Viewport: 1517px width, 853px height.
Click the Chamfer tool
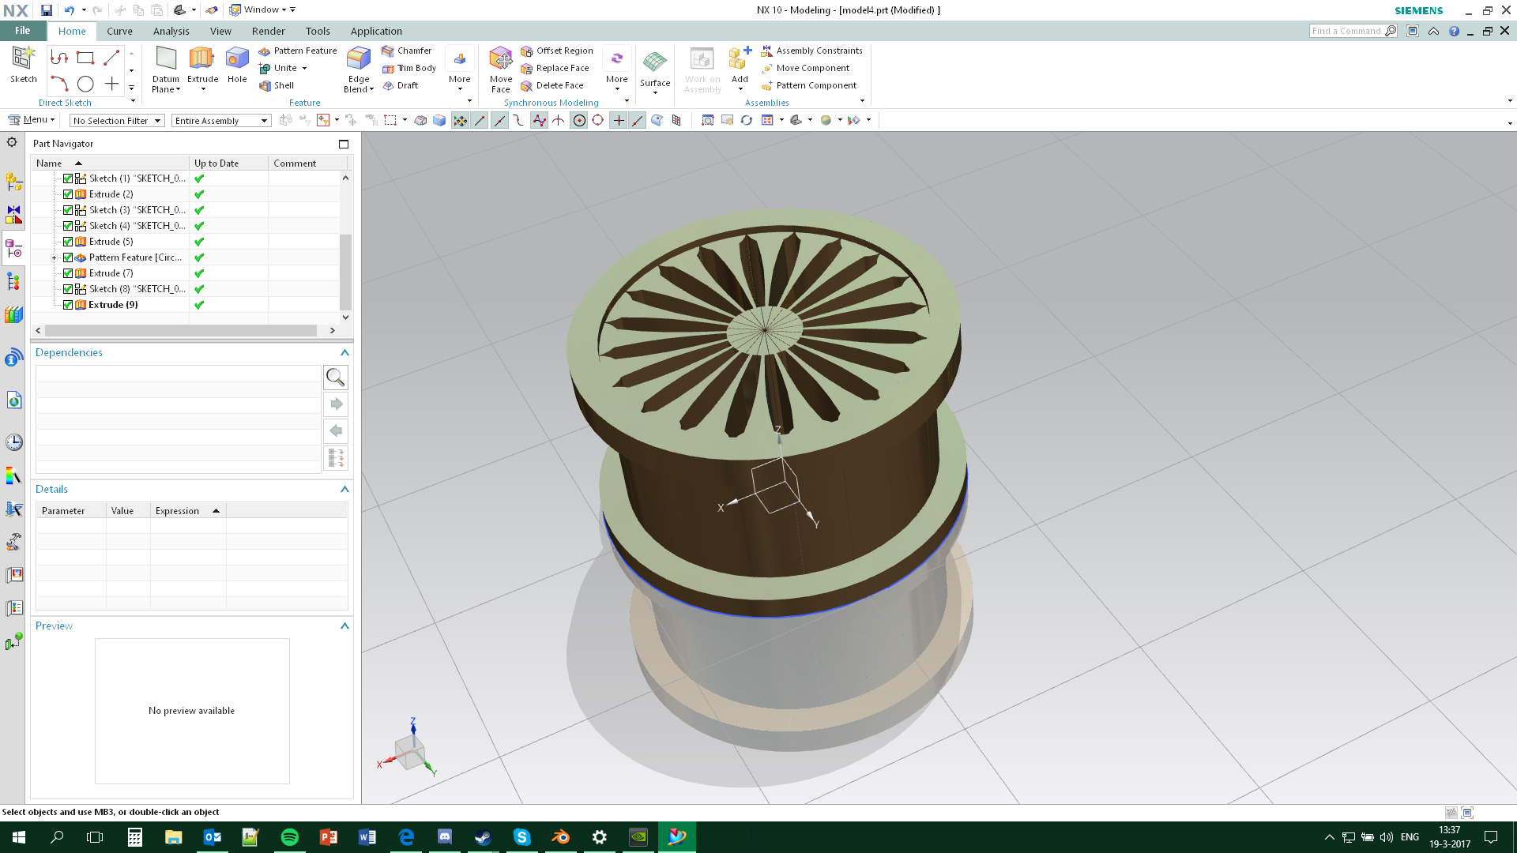click(x=407, y=51)
